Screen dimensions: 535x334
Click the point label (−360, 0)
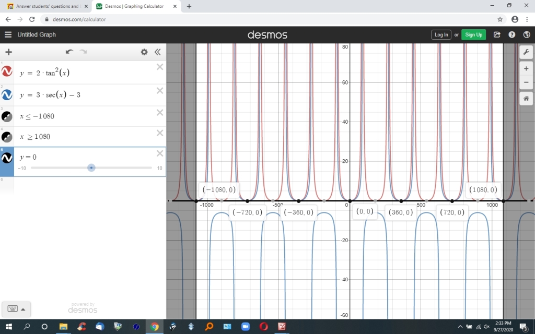[298, 212]
